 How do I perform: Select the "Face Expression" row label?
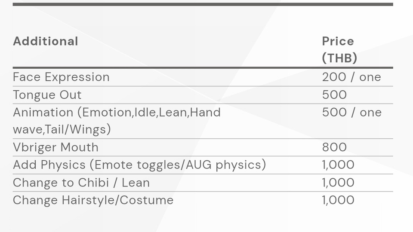[x=61, y=77]
